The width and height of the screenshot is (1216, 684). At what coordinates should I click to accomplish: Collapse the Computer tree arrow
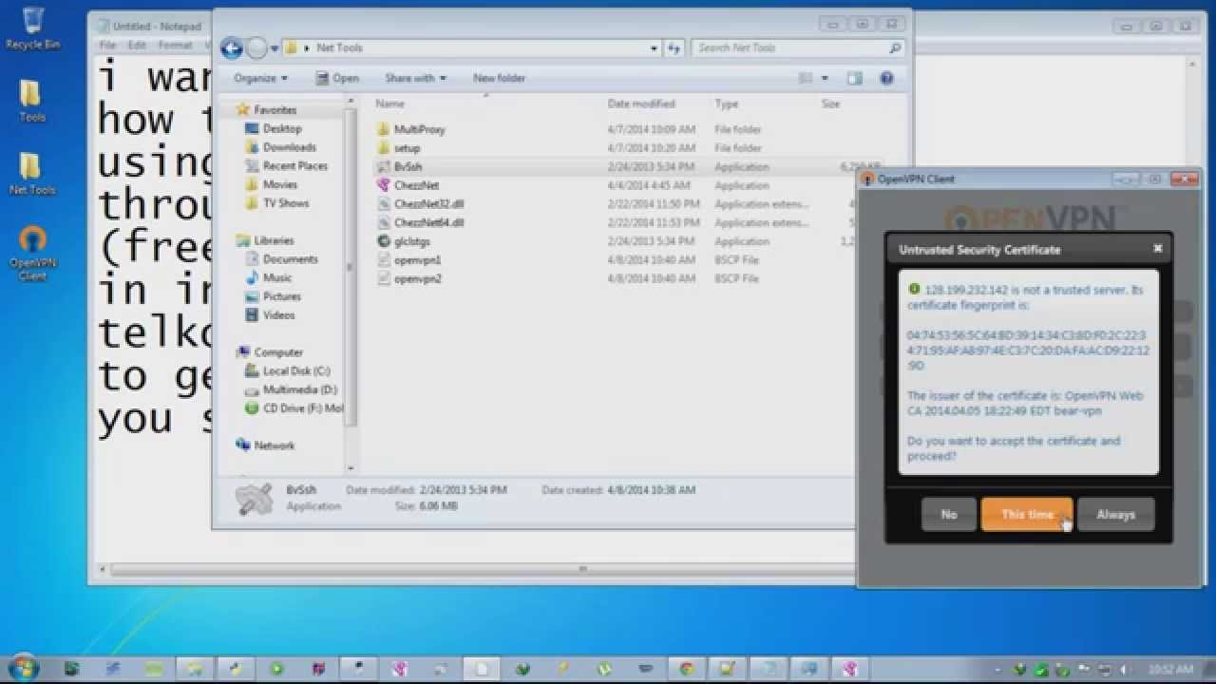pos(238,352)
